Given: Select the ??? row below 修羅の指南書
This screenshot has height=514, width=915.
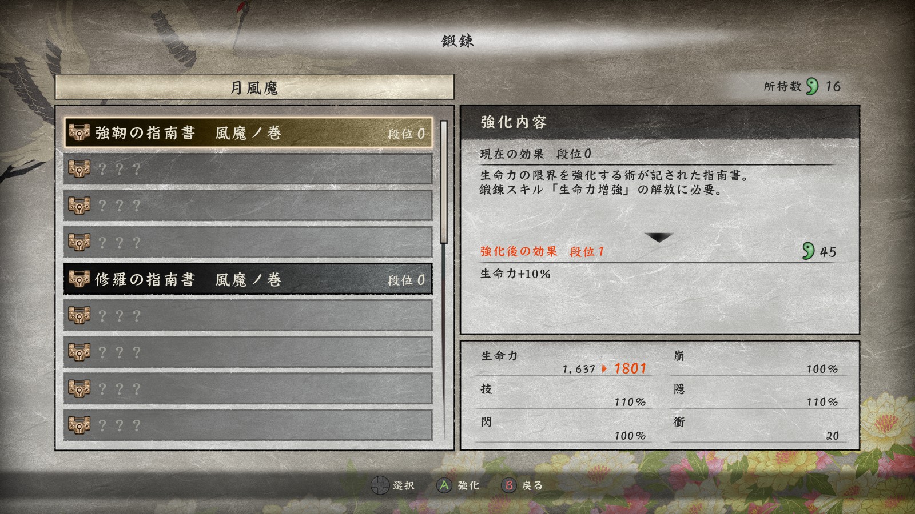Looking at the screenshot, I should coord(248,316).
